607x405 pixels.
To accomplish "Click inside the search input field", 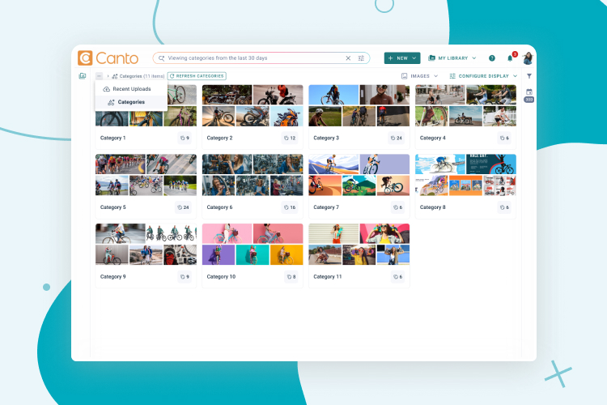I will tap(251, 58).
